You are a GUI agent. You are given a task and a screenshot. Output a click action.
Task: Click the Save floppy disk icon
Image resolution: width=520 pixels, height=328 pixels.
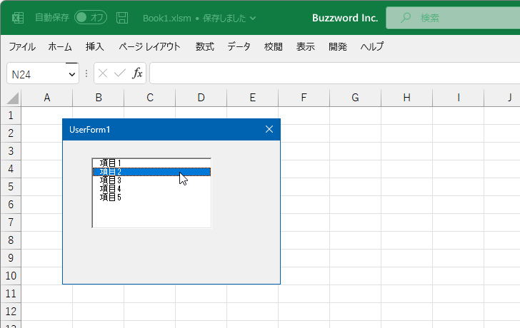[122, 18]
